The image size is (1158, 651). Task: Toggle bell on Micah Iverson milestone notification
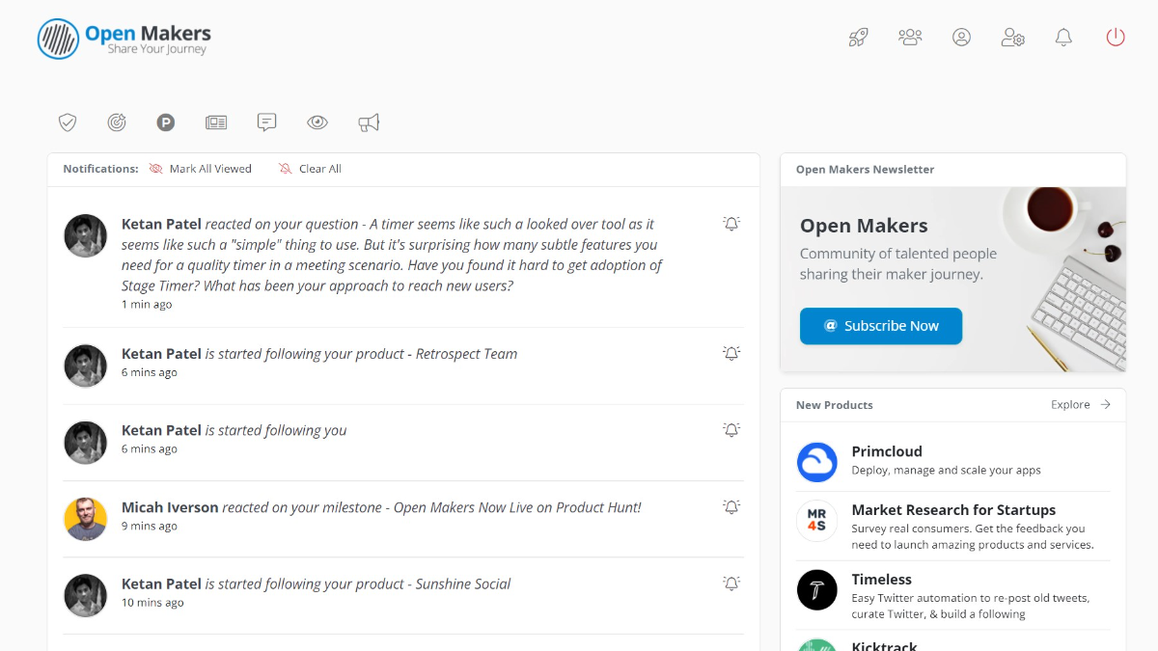pyautogui.click(x=731, y=507)
